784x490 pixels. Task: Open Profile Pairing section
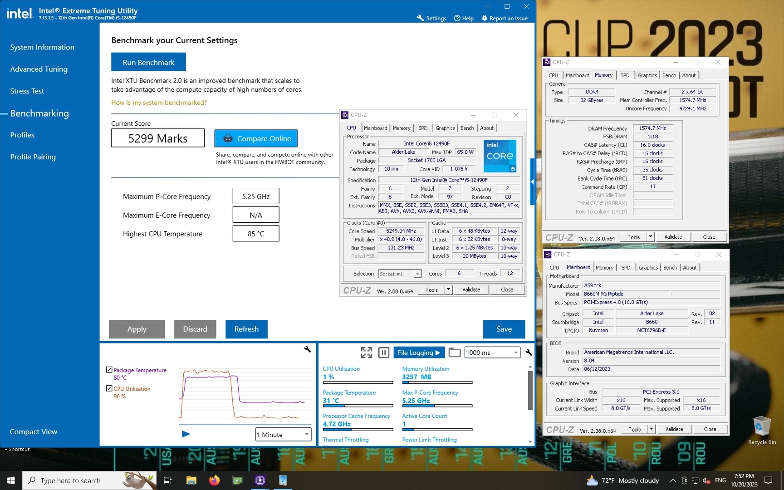click(x=33, y=157)
